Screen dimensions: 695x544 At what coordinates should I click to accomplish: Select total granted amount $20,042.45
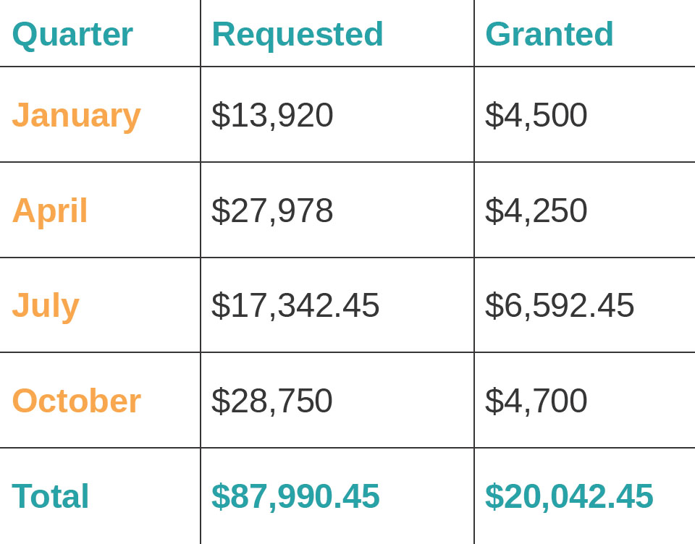[x=569, y=496]
